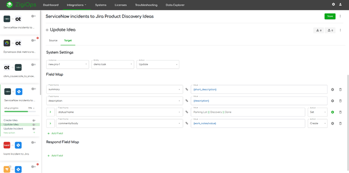Open settings gear for comments/body row
This screenshot has width=349, height=173.
[x=332, y=123]
